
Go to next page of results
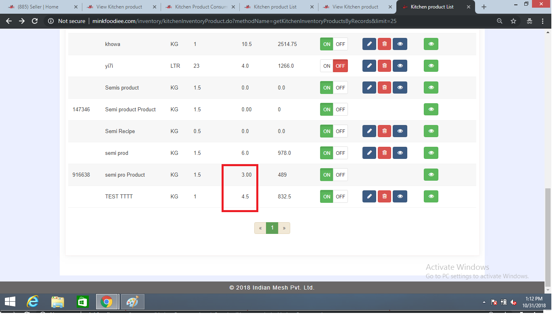click(284, 228)
